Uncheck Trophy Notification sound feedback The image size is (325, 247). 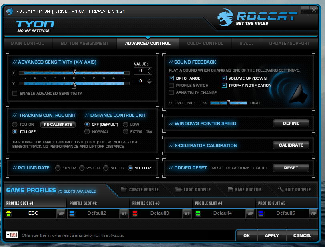pos(224,85)
